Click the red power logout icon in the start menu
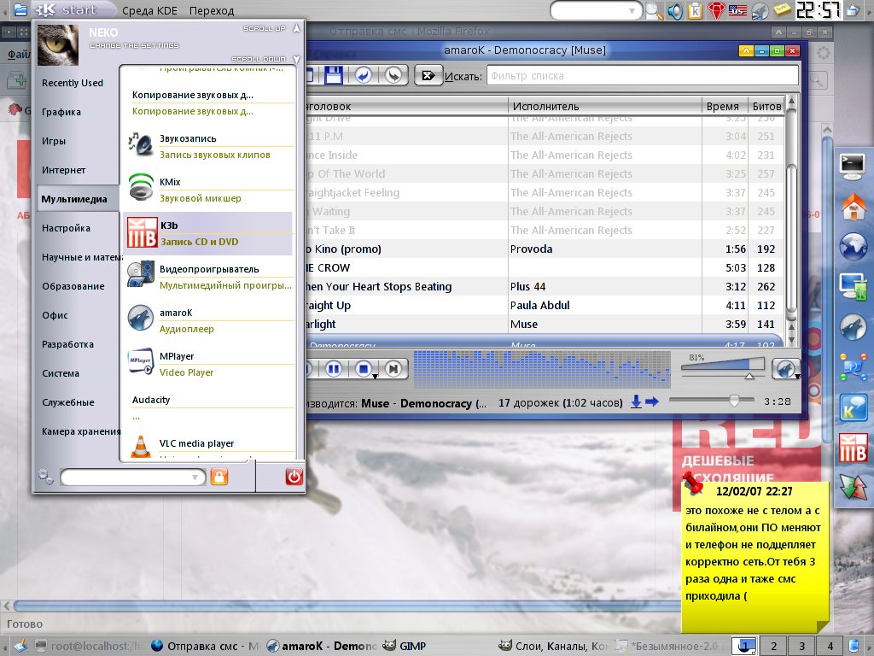874x656 pixels. click(x=294, y=477)
